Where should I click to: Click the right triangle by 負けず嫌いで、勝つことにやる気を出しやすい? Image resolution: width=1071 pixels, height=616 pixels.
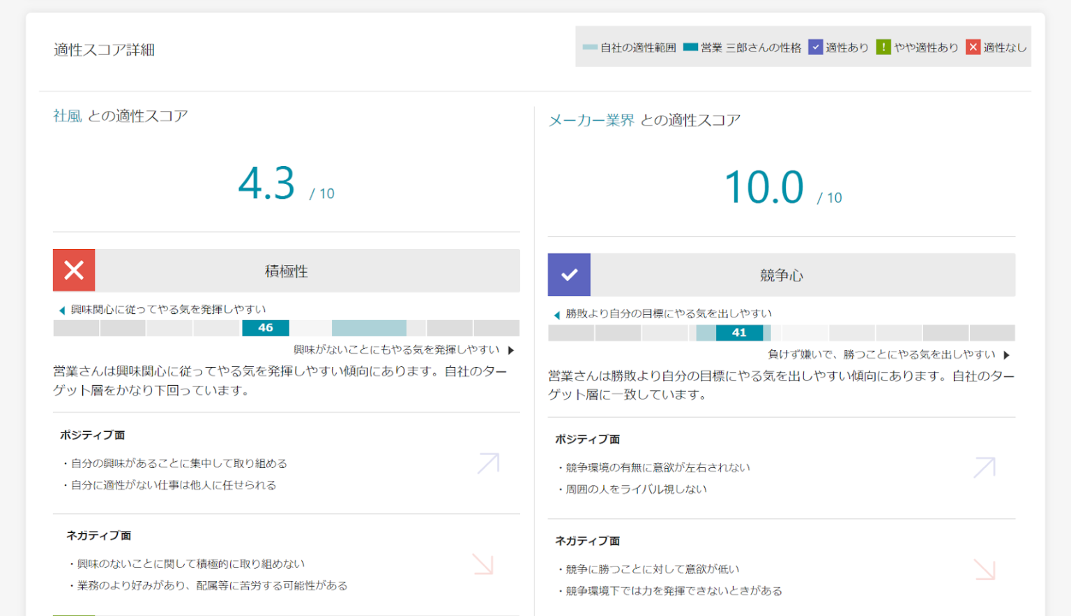tap(1006, 355)
